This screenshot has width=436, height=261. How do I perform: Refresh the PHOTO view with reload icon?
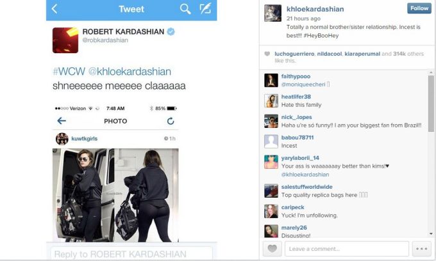[x=171, y=121]
